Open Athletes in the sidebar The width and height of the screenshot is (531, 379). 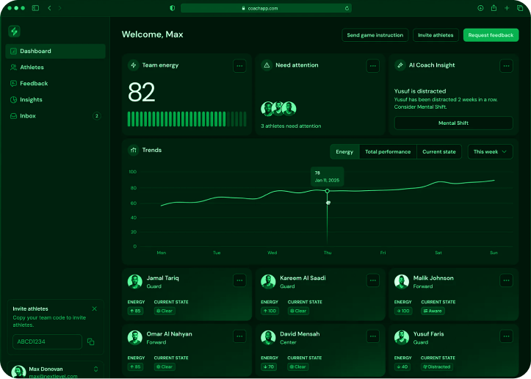click(x=32, y=68)
